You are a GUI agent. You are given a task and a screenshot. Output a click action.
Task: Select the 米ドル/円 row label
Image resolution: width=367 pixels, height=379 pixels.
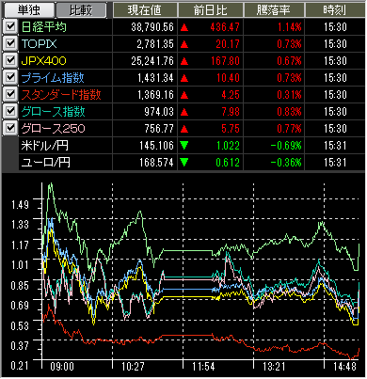pos(45,146)
